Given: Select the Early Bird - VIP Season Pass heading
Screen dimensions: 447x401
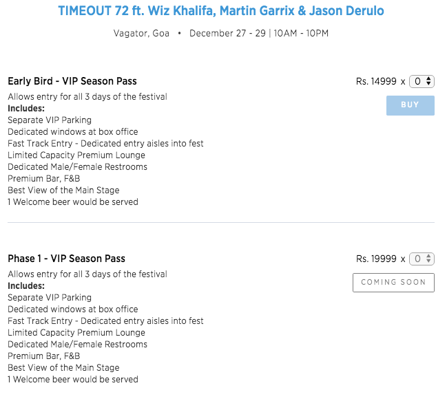Looking at the screenshot, I should (72, 81).
